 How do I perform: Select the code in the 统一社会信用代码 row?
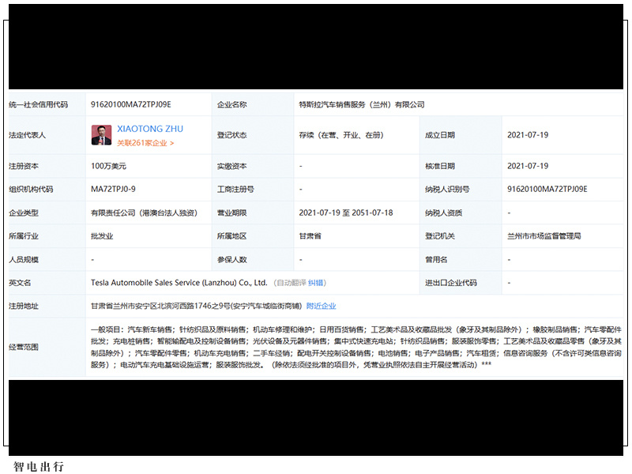pos(131,105)
